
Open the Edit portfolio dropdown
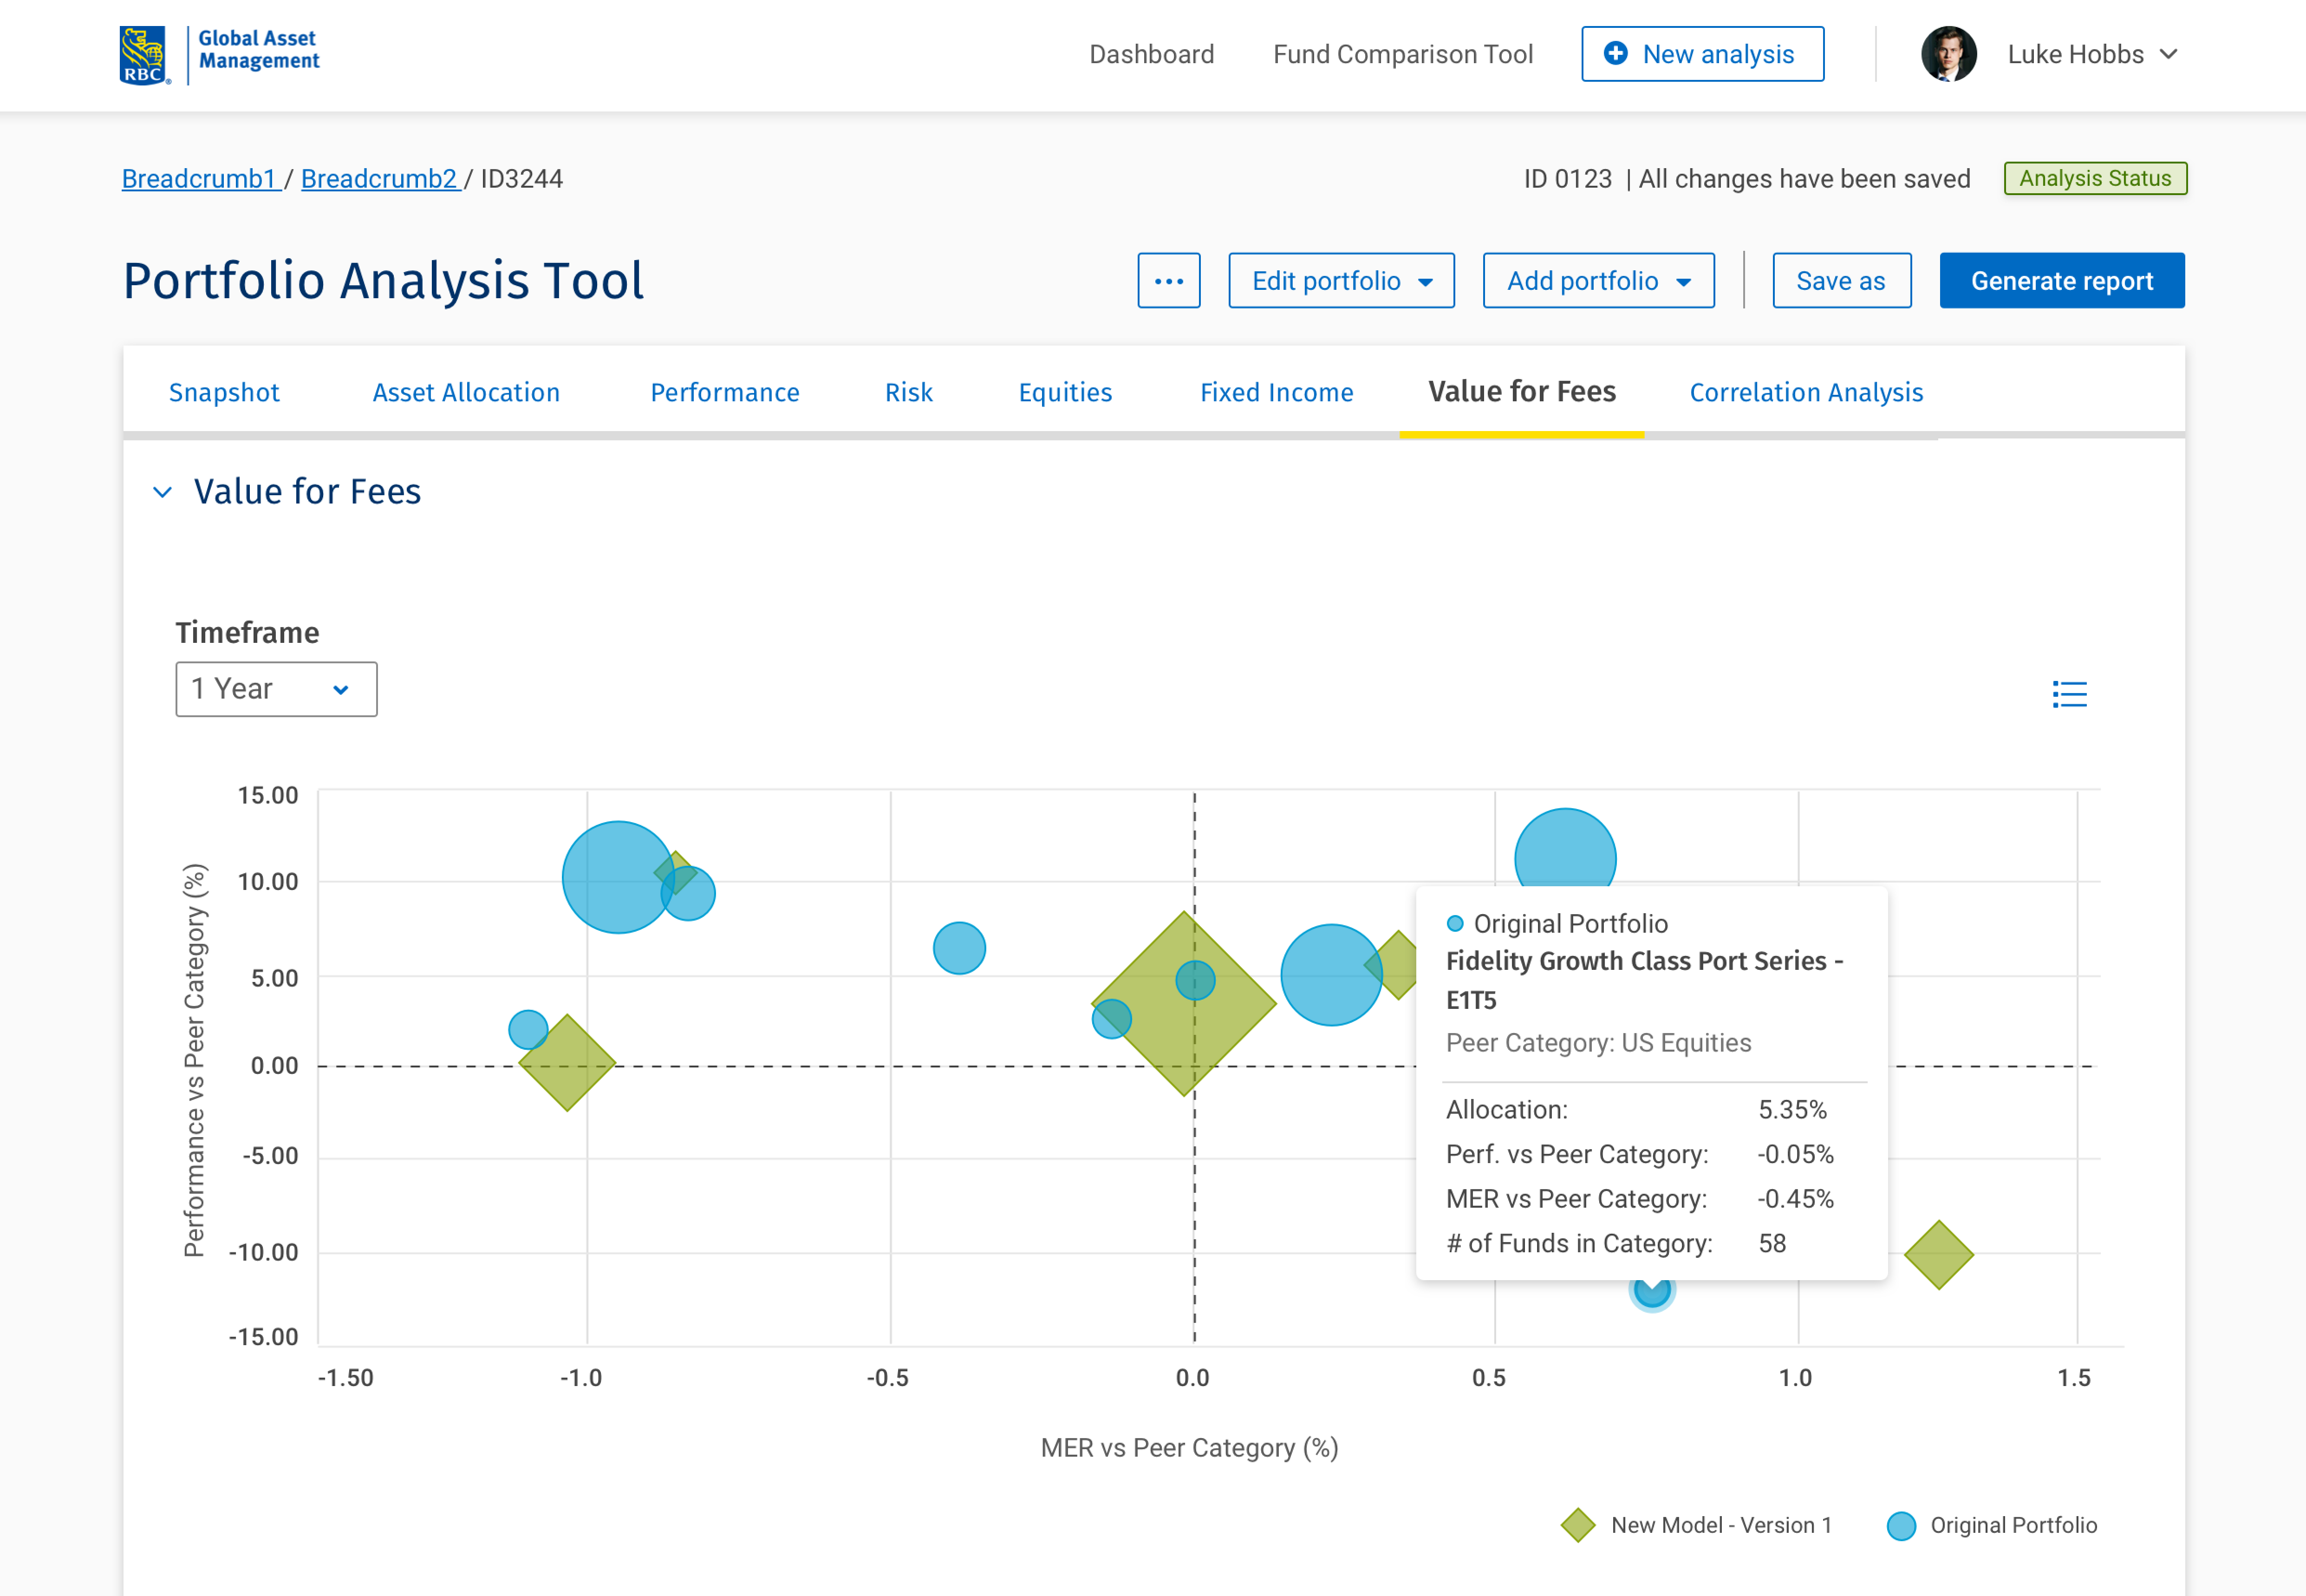click(x=1342, y=281)
